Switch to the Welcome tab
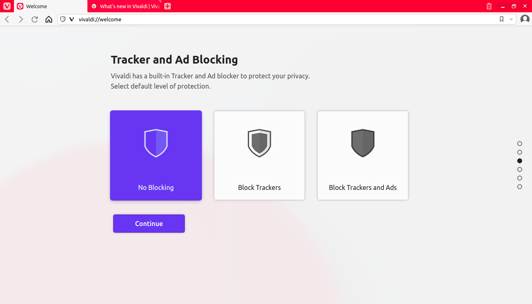This screenshot has width=532, height=304. pos(50,6)
